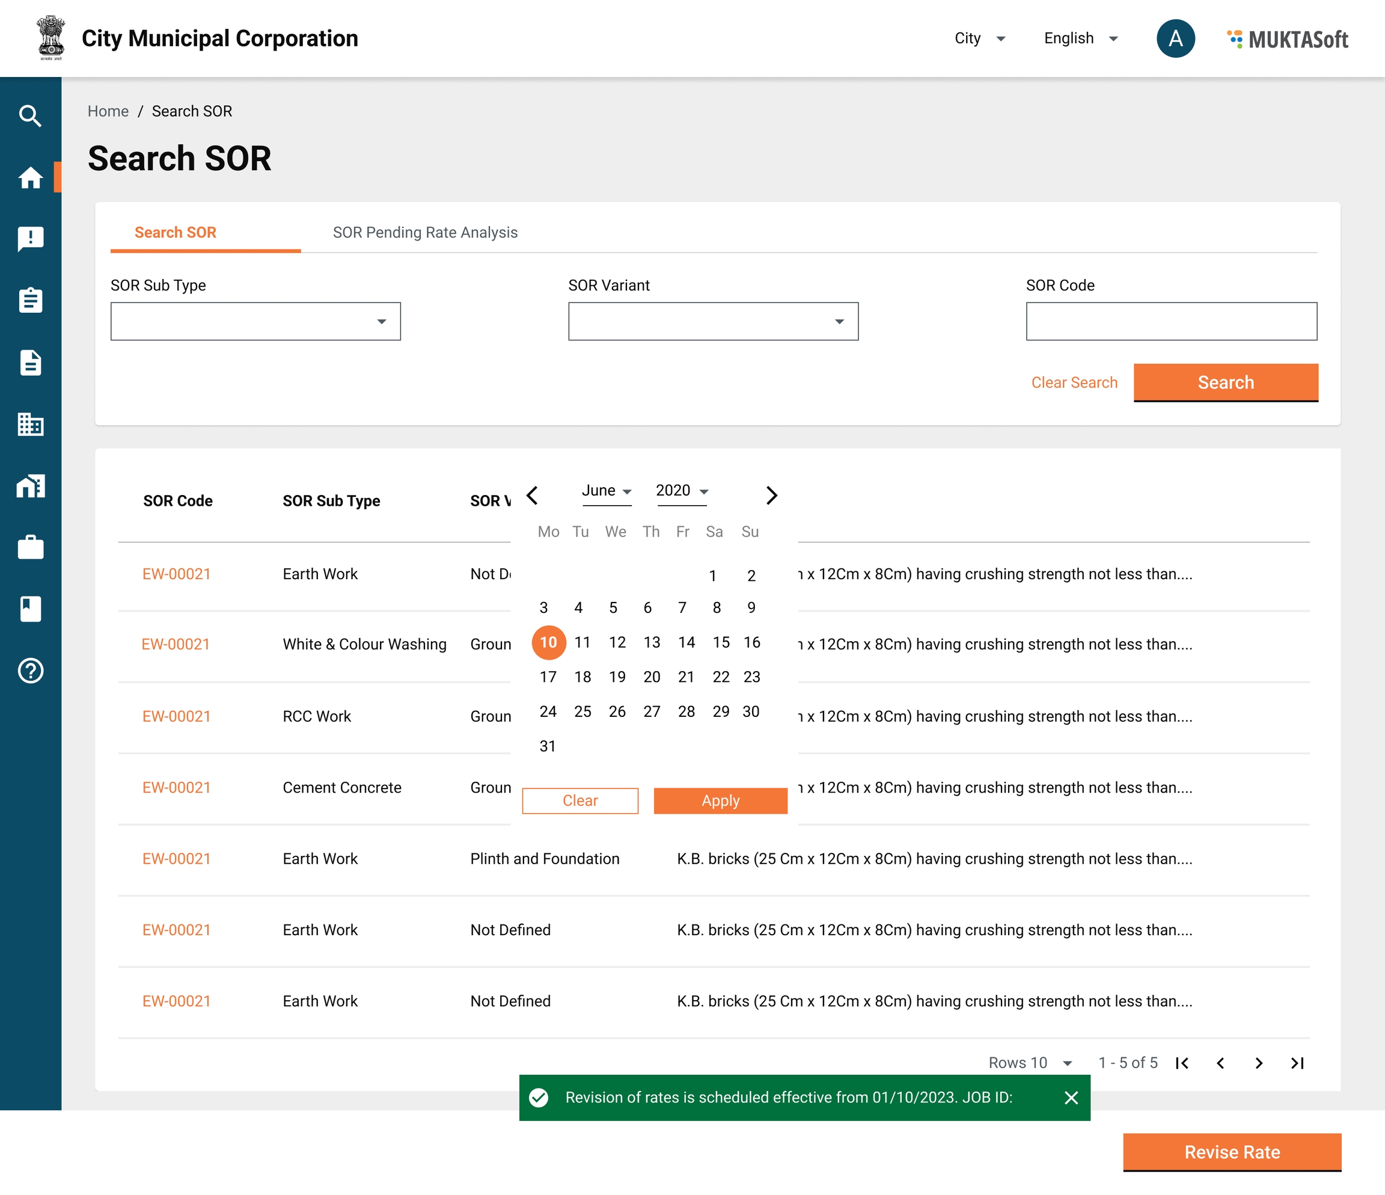Jump to last page of results
This screenshot has height=1195, width=1385.
point(1297,1063)
